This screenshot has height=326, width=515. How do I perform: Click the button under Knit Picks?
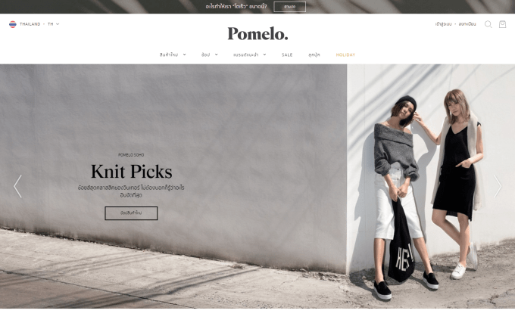pyautogui.click(x=131, y=213)
